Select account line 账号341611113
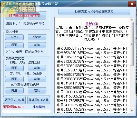The image size is (137, 118). (x=92, y=83)
